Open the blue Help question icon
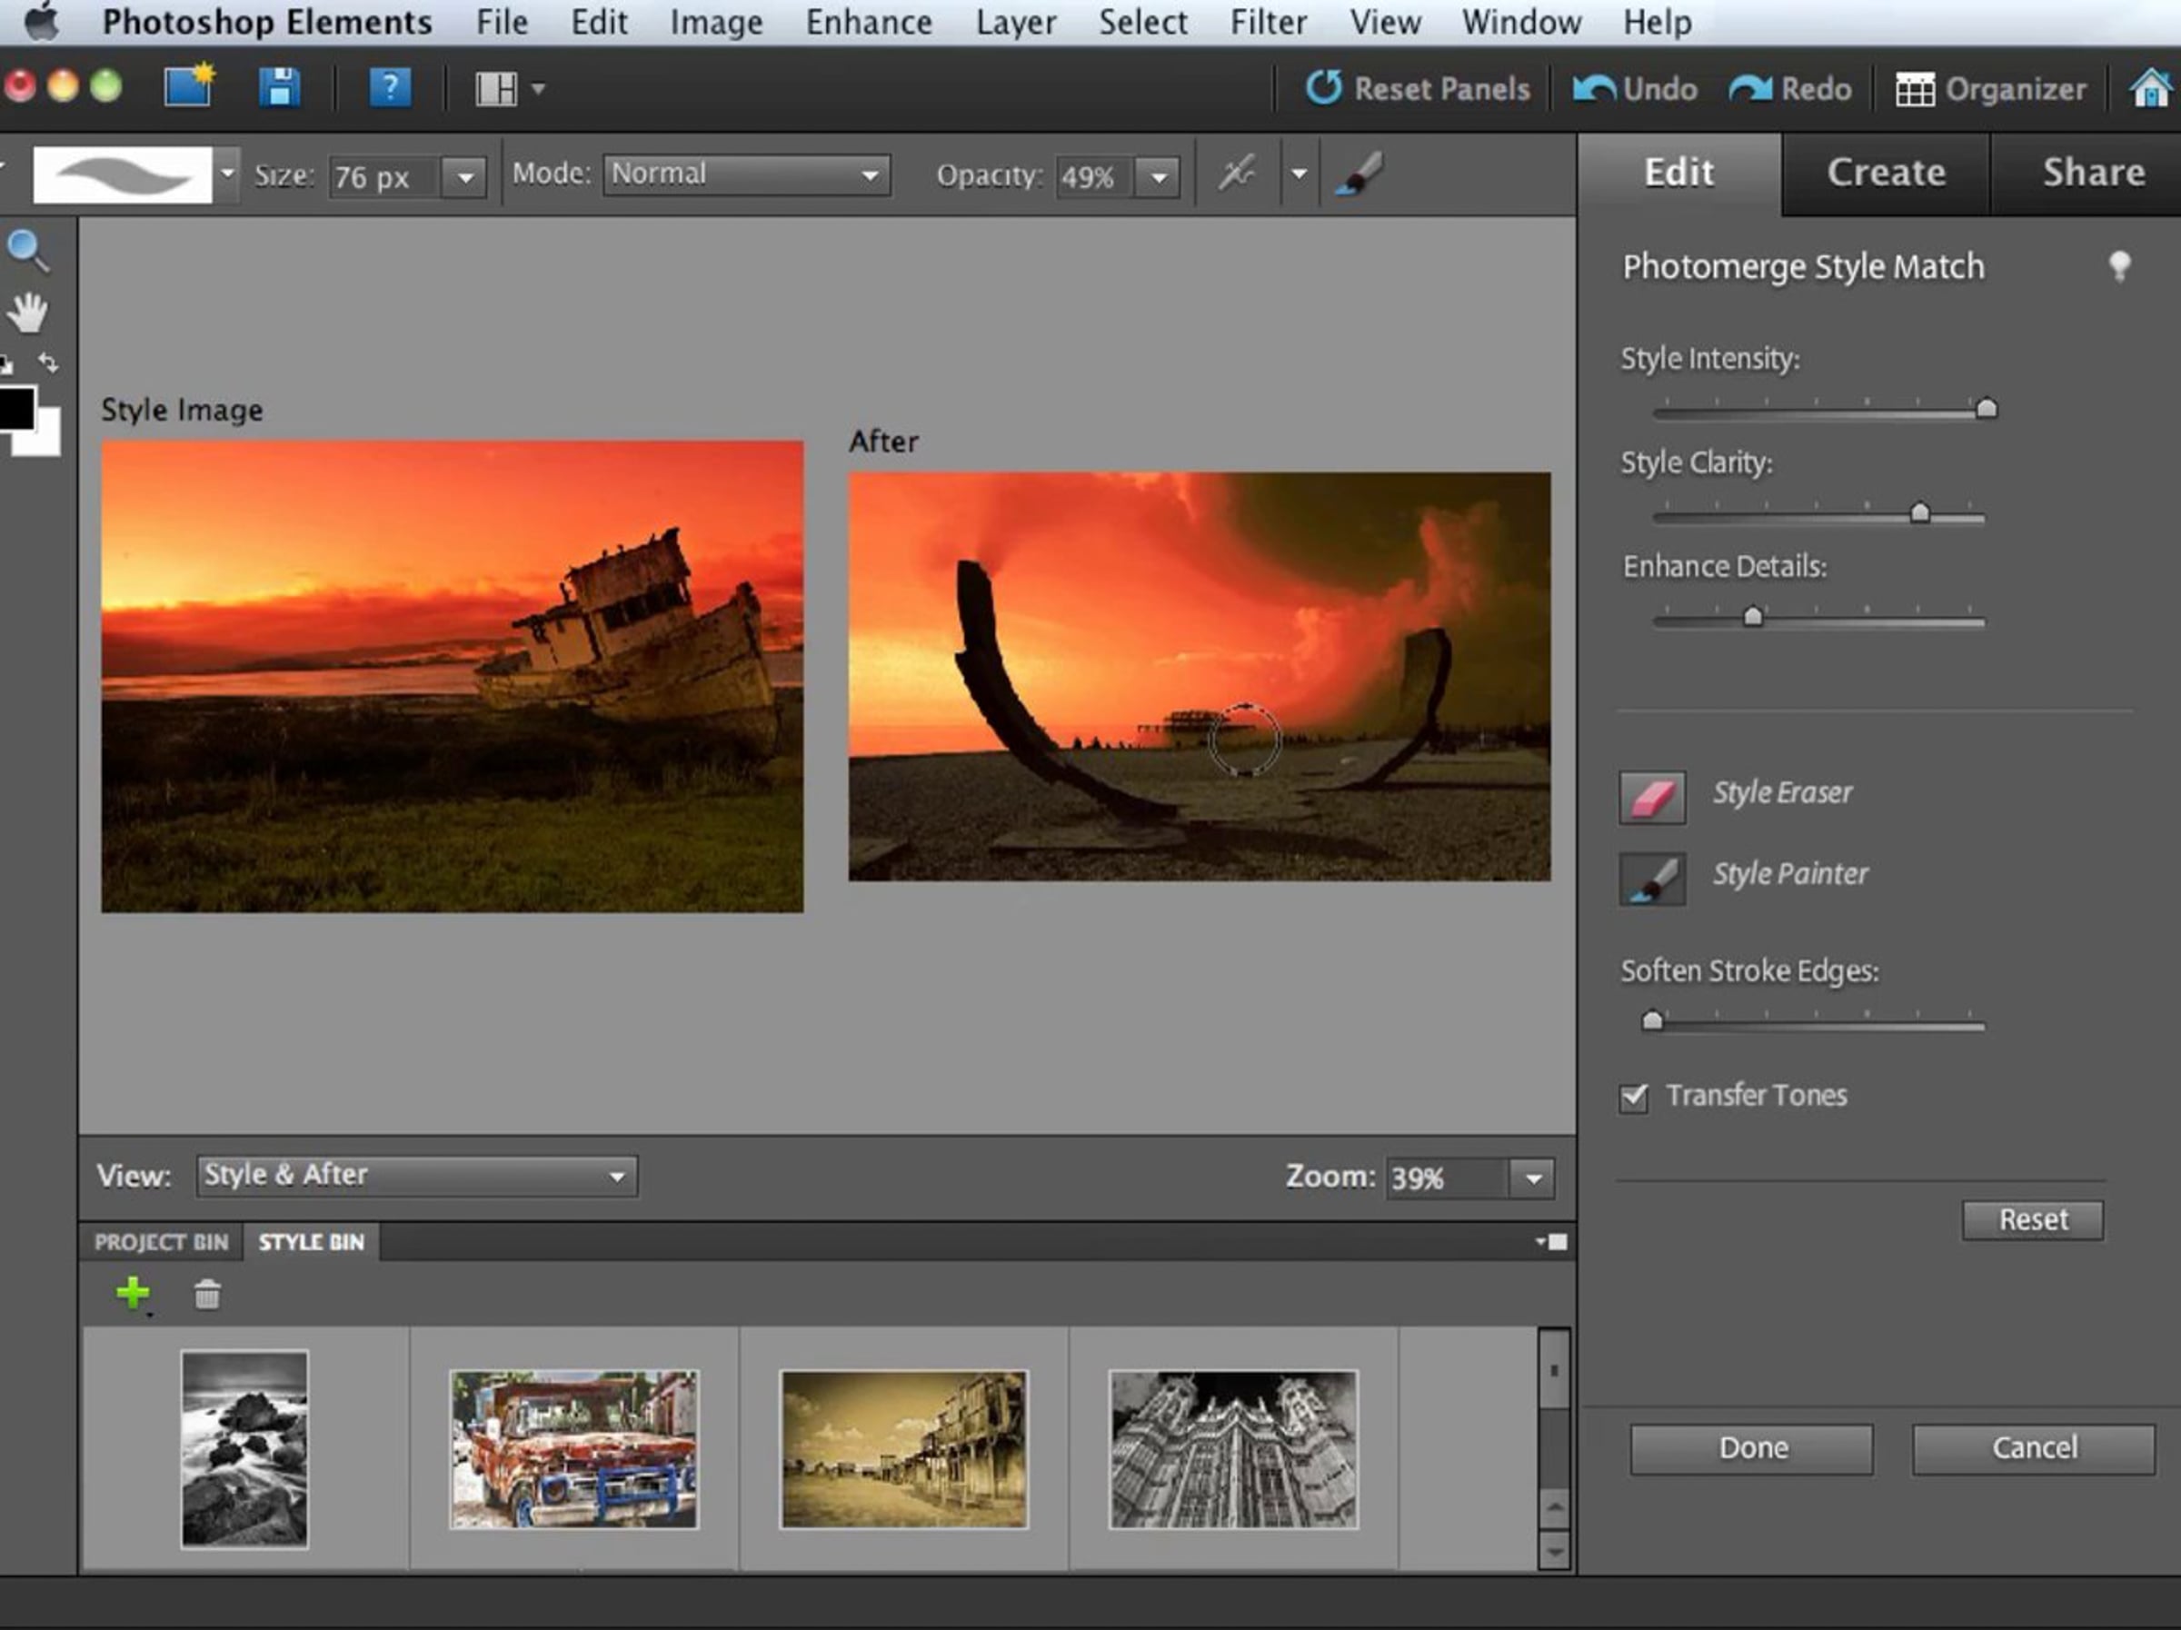 point(390,88)
